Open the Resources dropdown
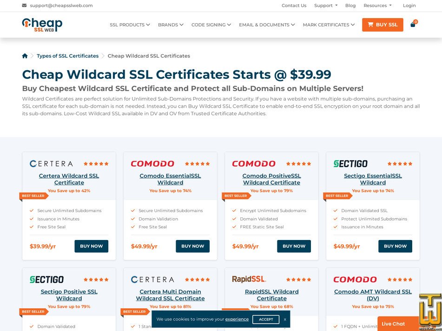Image resolution: width=442 pixels, height=331 pixels. 377,6
